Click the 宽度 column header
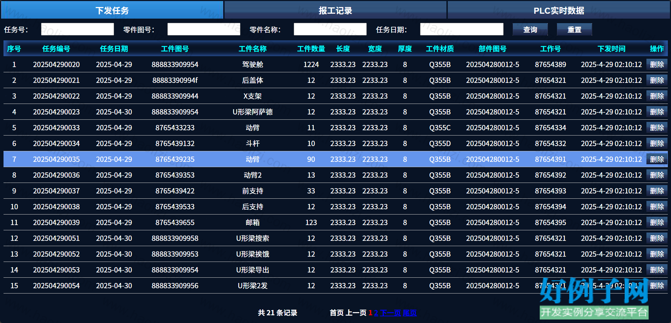 pos(375,48)
